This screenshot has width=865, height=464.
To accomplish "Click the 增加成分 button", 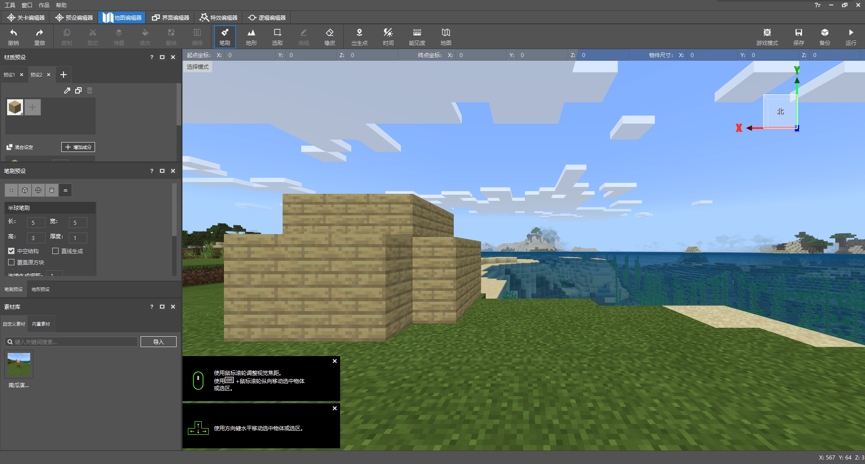I will 78,147.
